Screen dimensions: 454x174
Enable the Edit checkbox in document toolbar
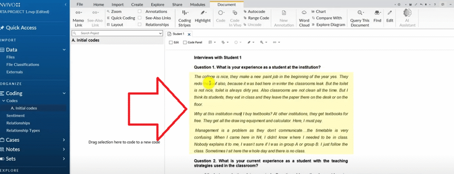coord(171,42)
